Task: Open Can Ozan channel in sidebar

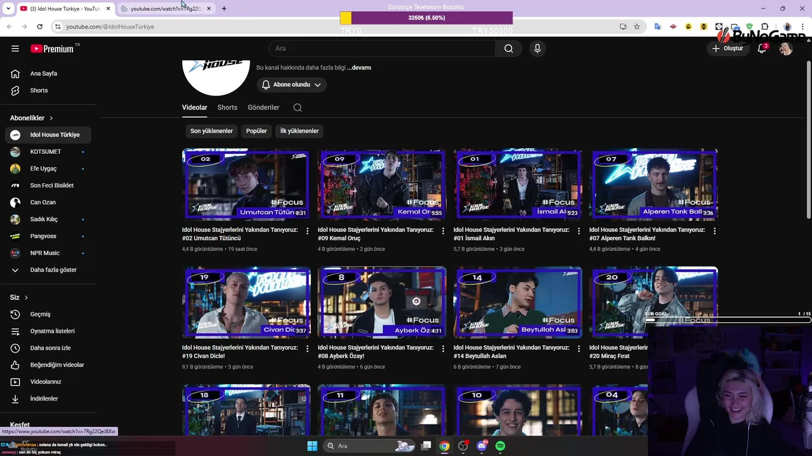Action: click(x=48, y=203)
